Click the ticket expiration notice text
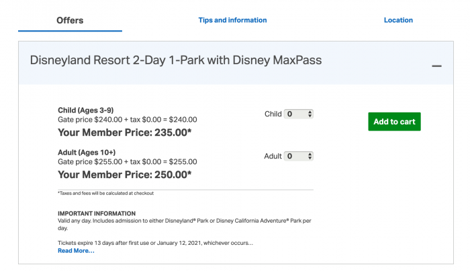The height and width of the screenshot is (271, 470). (x=155, y=243)
